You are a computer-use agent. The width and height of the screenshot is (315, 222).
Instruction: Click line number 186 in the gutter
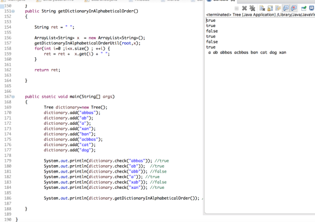tap(8, 198)
